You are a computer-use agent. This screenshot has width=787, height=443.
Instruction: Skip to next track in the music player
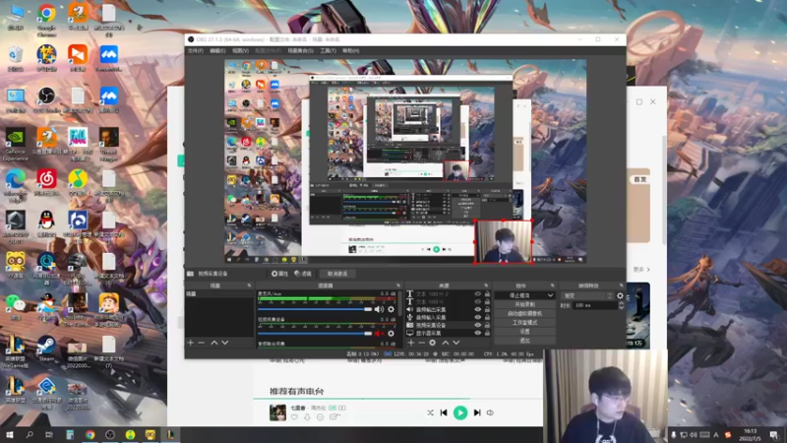477,412
